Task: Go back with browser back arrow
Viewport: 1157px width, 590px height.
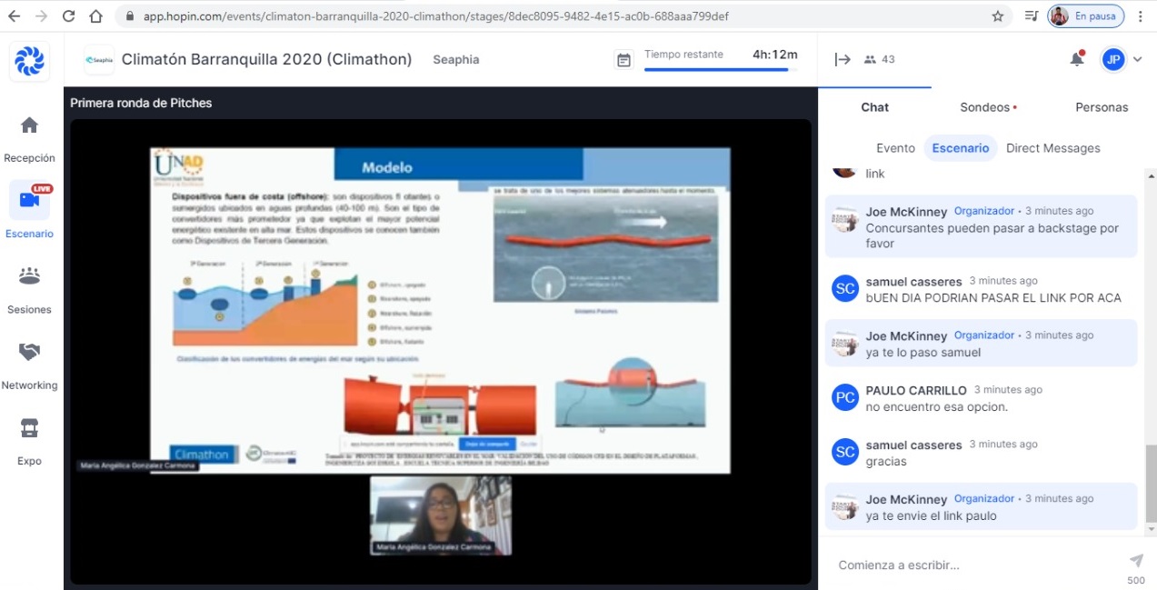Action: [15, 16]
